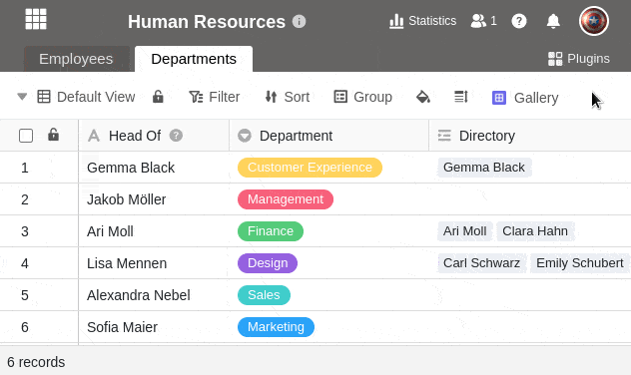The width and height of the screenshot is (631, 375).
Task: Click the info icon beside Human Resources
Action: [299, 21]
